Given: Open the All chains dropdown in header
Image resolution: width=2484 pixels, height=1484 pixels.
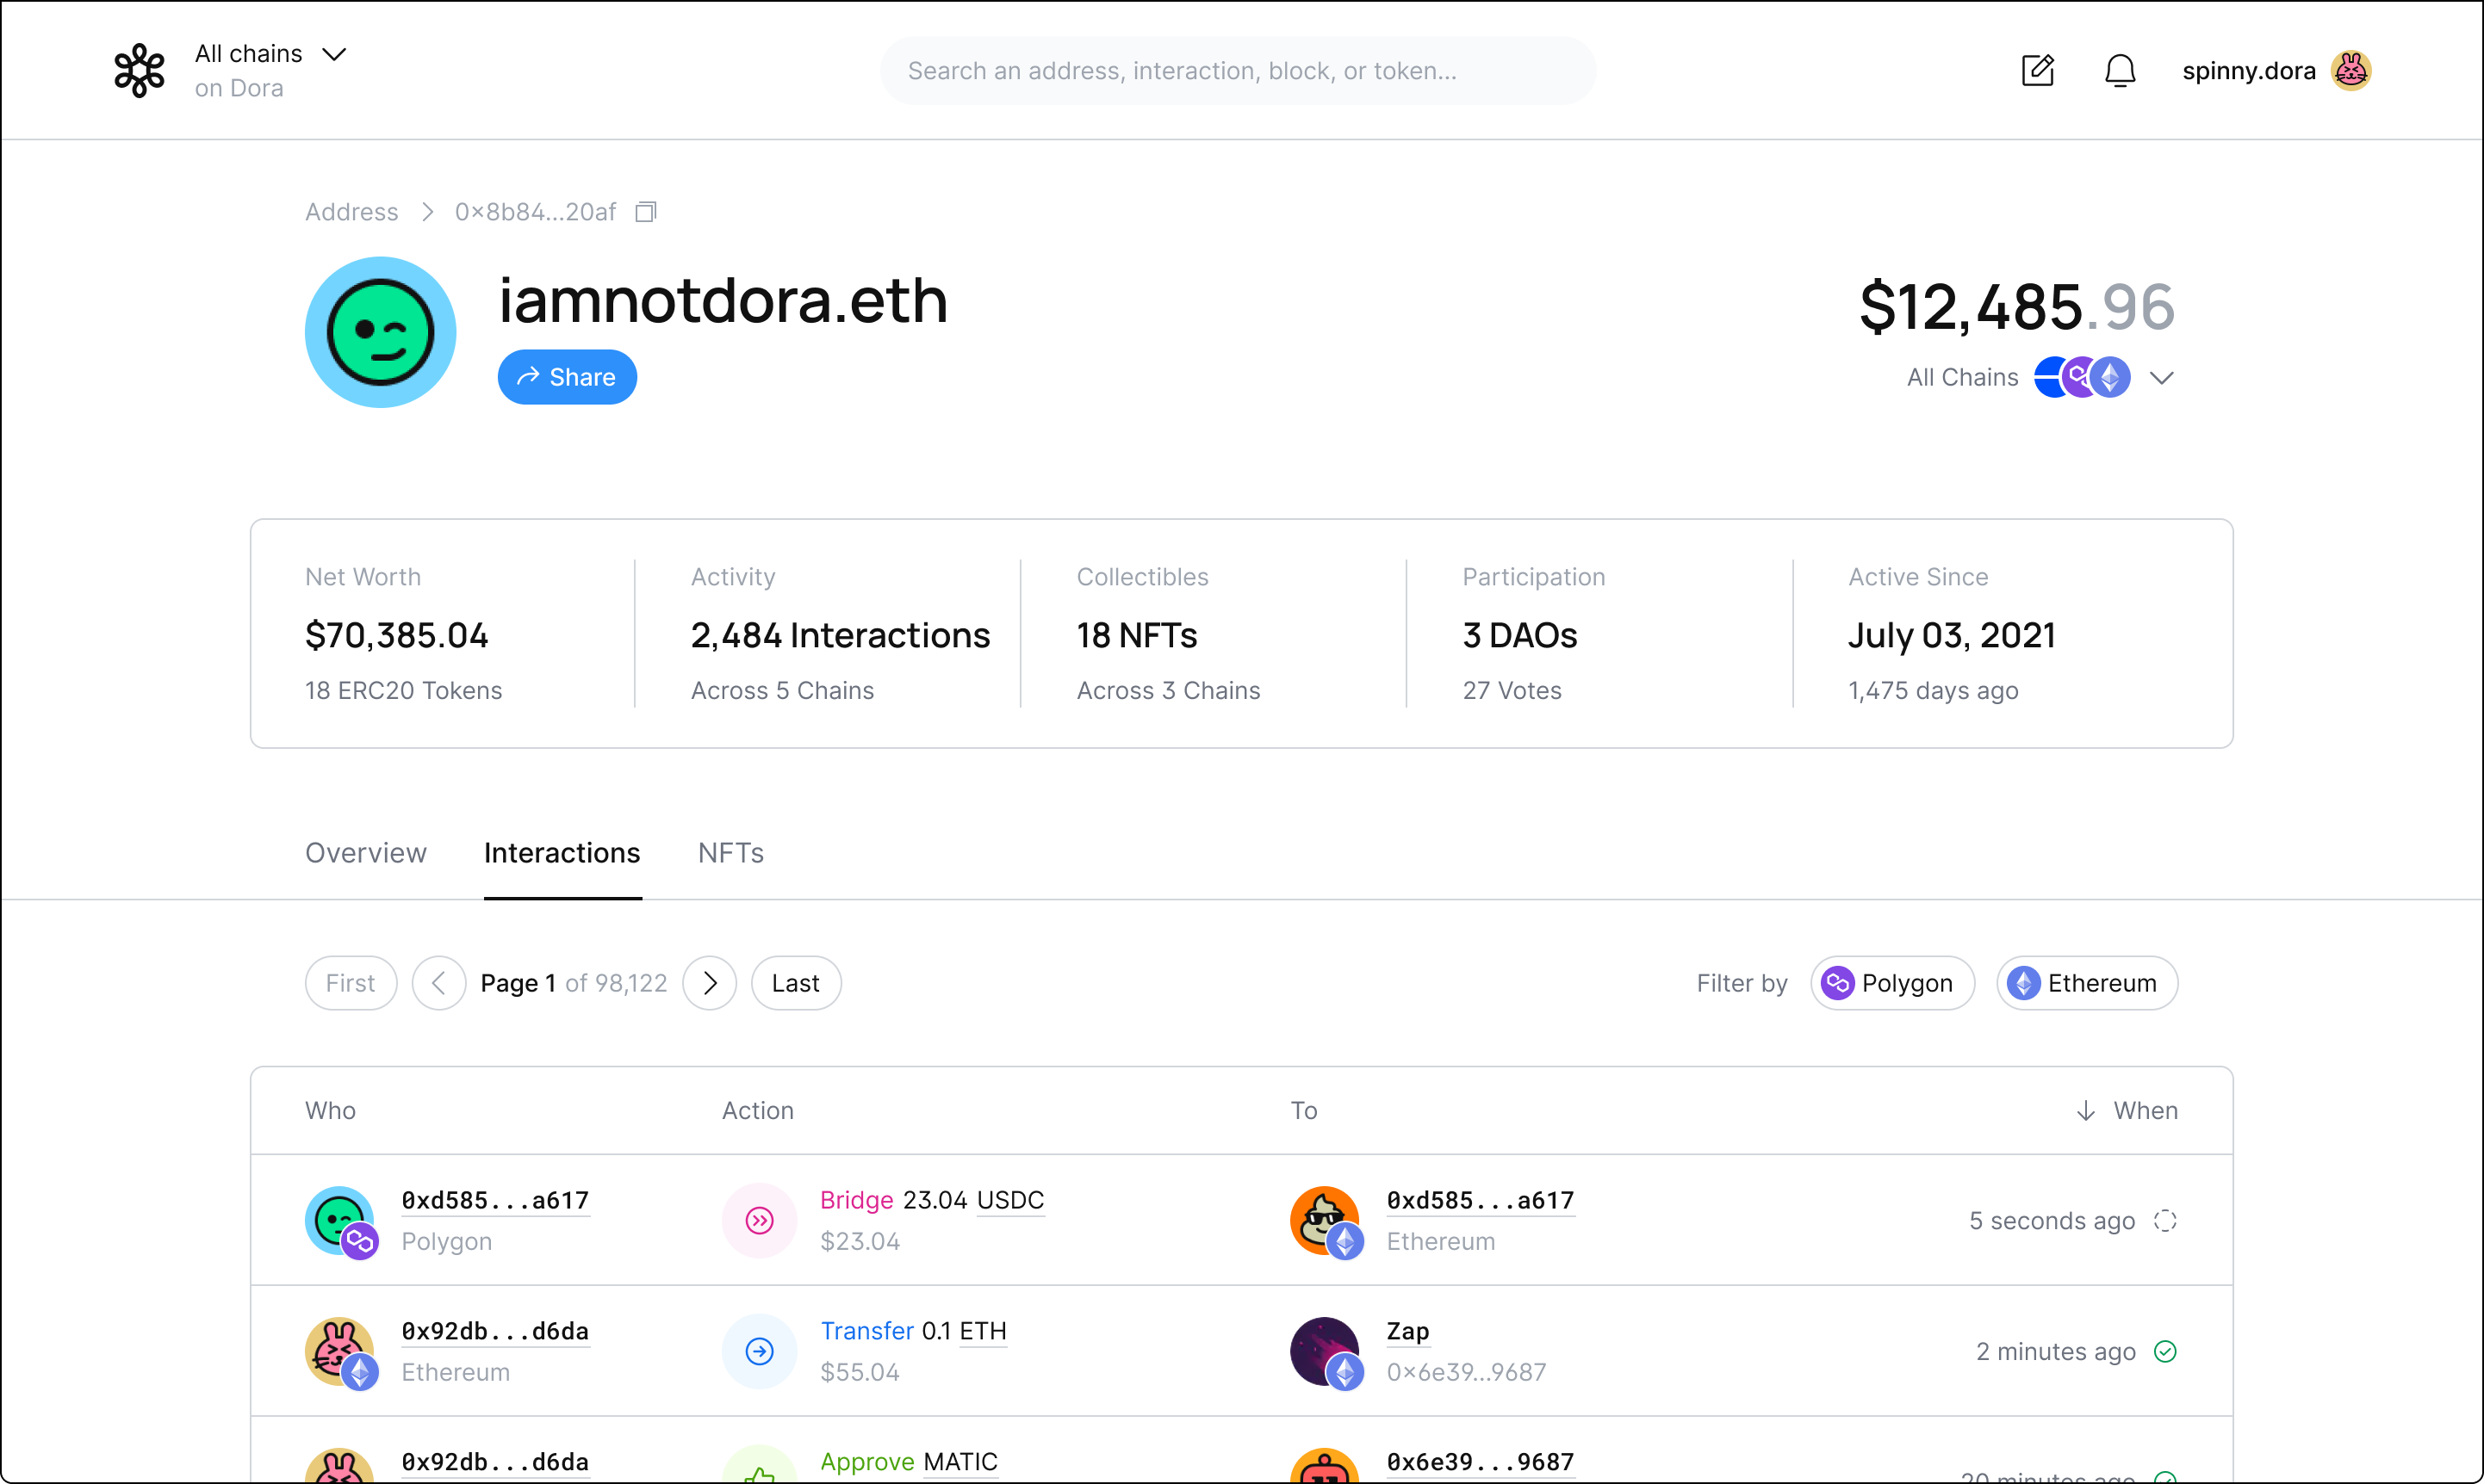Looking at the screenshot, I should 270,54.
